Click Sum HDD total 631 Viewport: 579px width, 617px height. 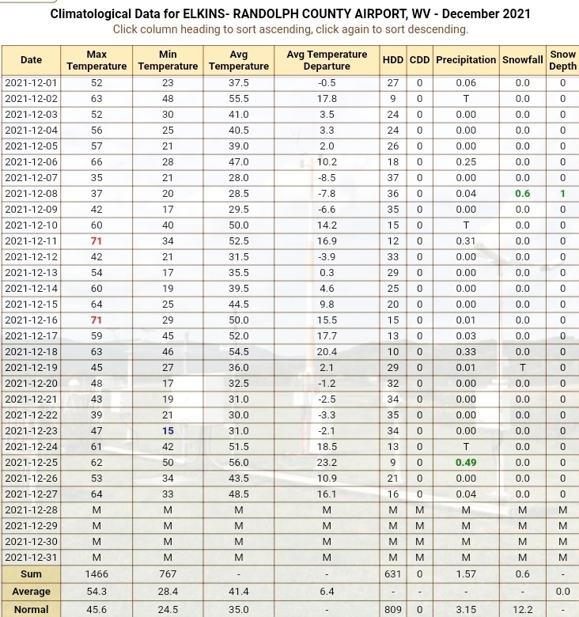(x=393, y=574)
